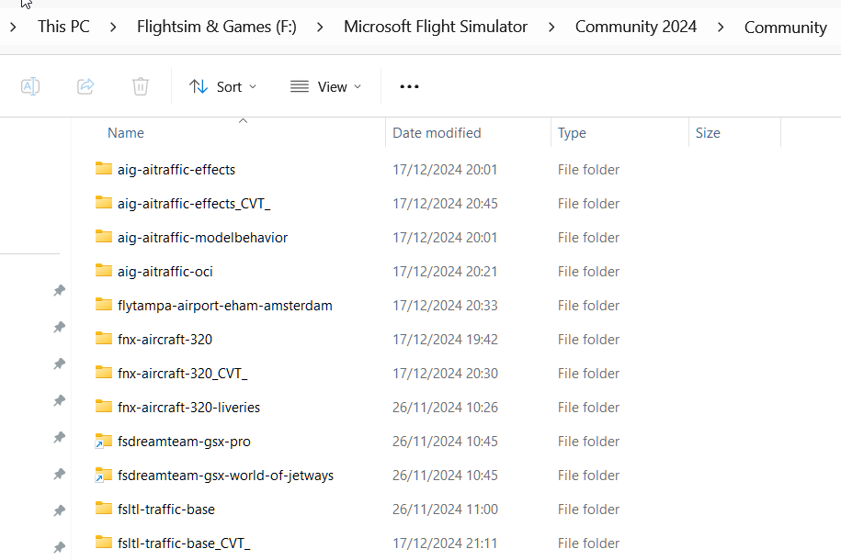Click the folder icon for fnx-aircraft-320_CVT_
Viewport: 841px width, 560px height.
(x=104, y=373)
